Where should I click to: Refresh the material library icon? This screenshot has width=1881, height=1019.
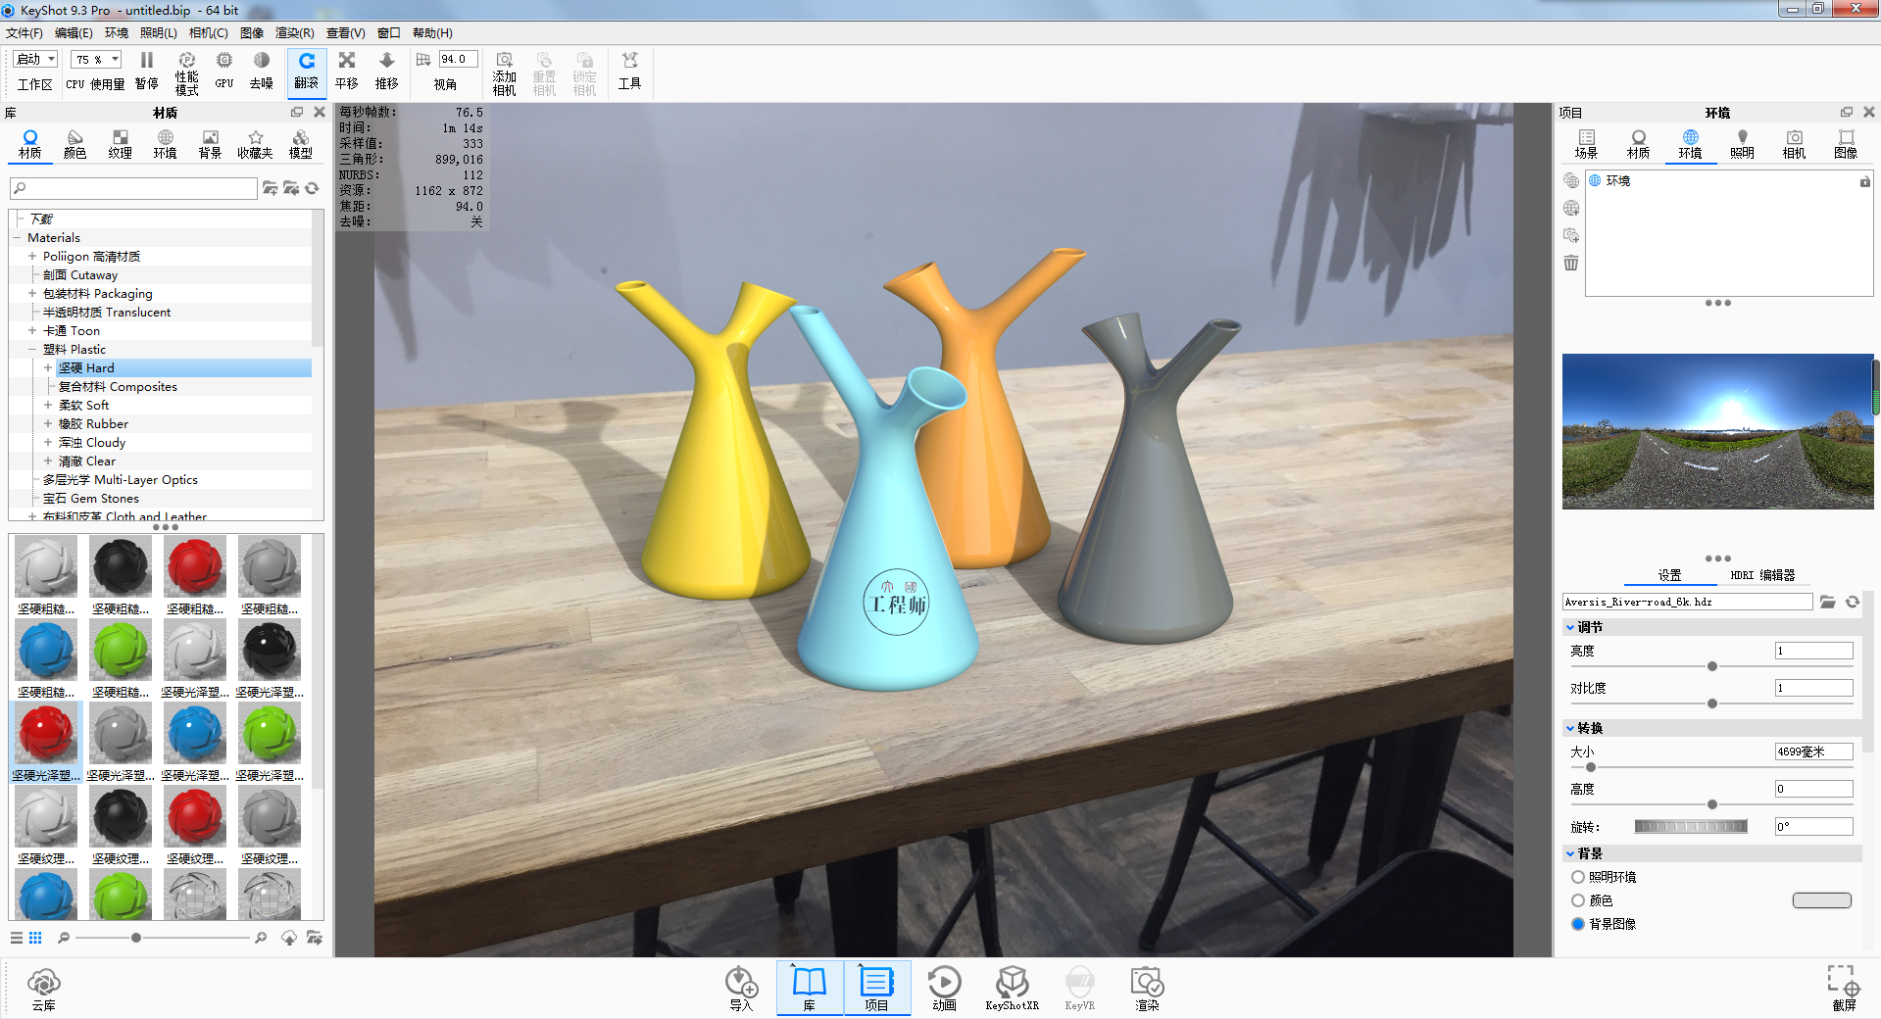313,188
